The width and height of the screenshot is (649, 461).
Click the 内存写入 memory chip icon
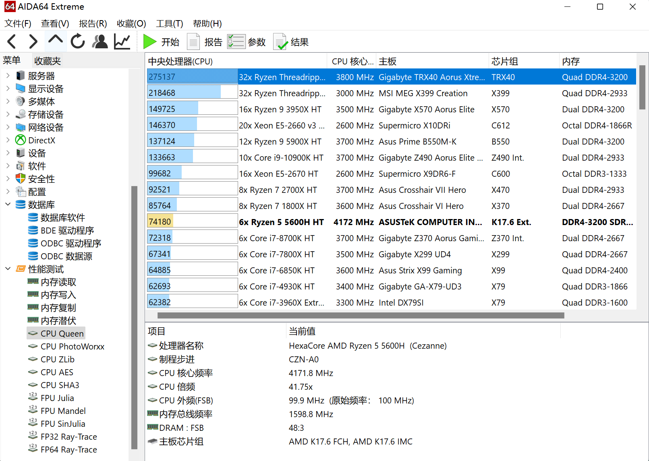[33, 294]
